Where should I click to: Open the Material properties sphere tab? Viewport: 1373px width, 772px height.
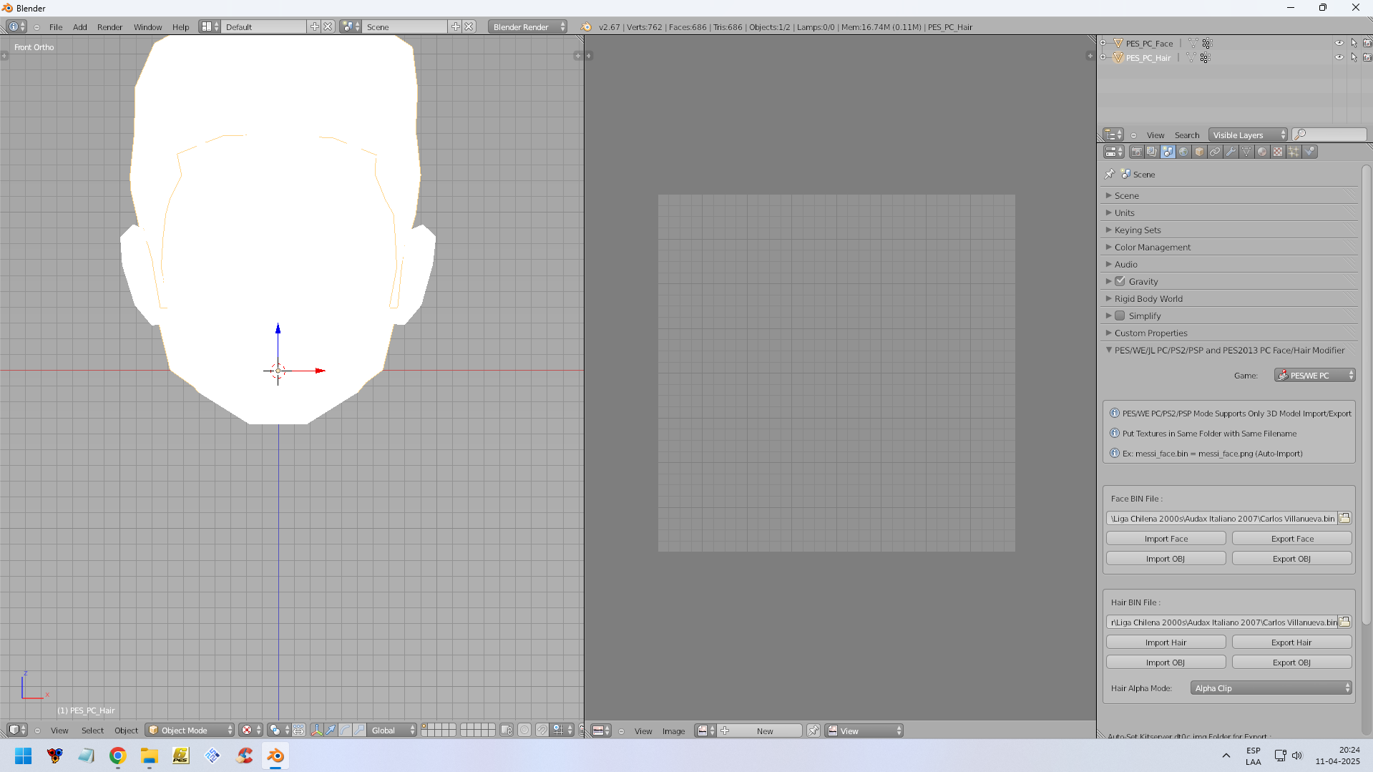click(1262, 152)
